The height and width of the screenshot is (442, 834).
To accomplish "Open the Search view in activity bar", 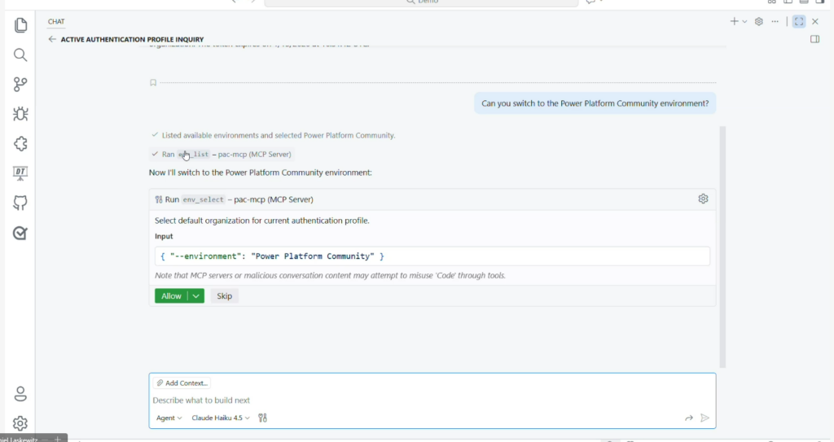I will (x=20, y=55).
